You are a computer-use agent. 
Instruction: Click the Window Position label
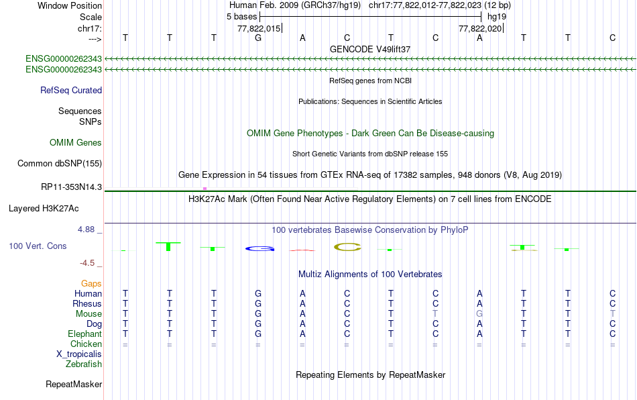[70, 5]
